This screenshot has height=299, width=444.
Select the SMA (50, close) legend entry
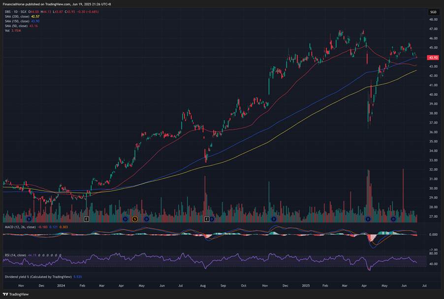(21, 26)
